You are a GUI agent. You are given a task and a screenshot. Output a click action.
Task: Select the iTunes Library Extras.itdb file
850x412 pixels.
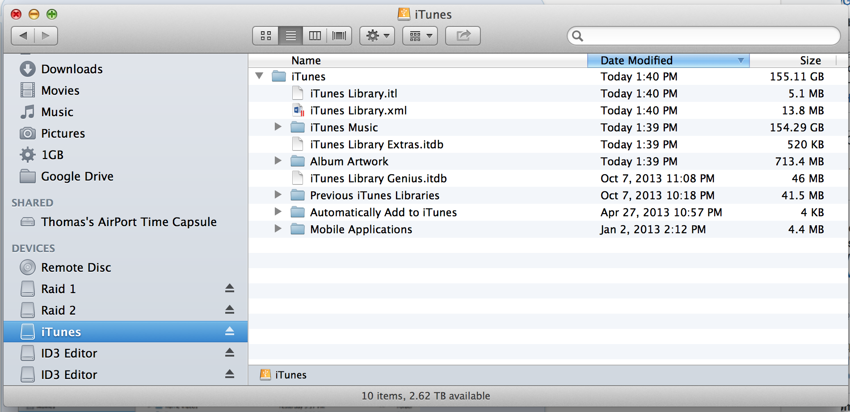[548, 145]
